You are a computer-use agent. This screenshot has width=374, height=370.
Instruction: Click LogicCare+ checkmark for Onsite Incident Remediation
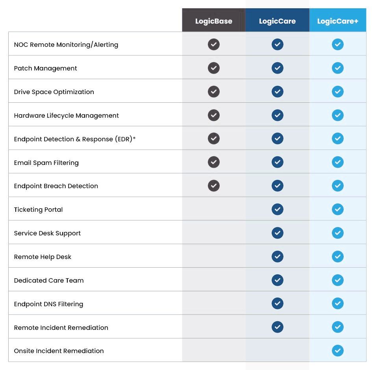337,351
